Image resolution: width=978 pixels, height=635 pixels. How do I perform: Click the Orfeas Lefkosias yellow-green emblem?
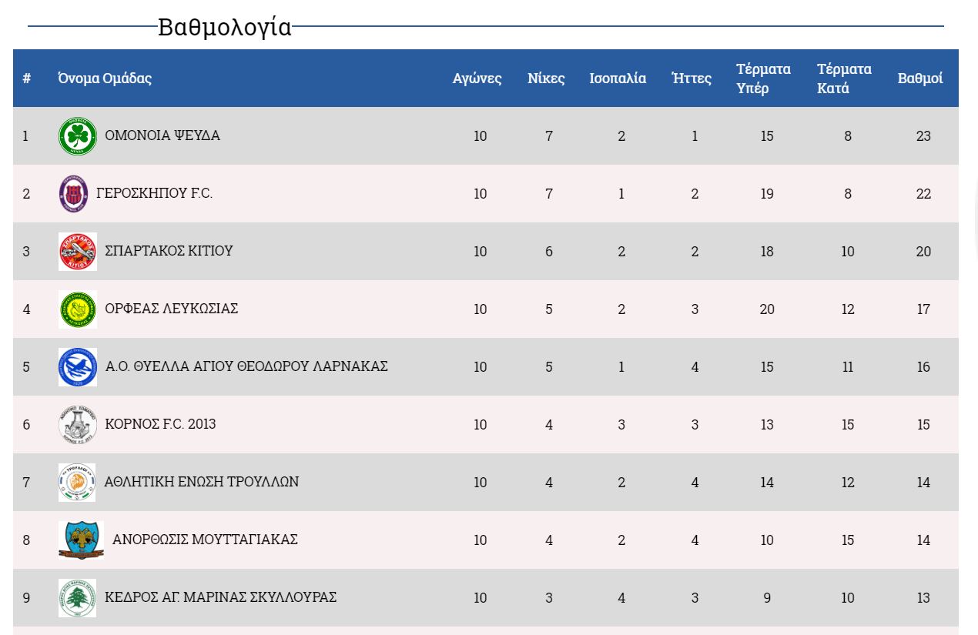(x=78, y=309)
